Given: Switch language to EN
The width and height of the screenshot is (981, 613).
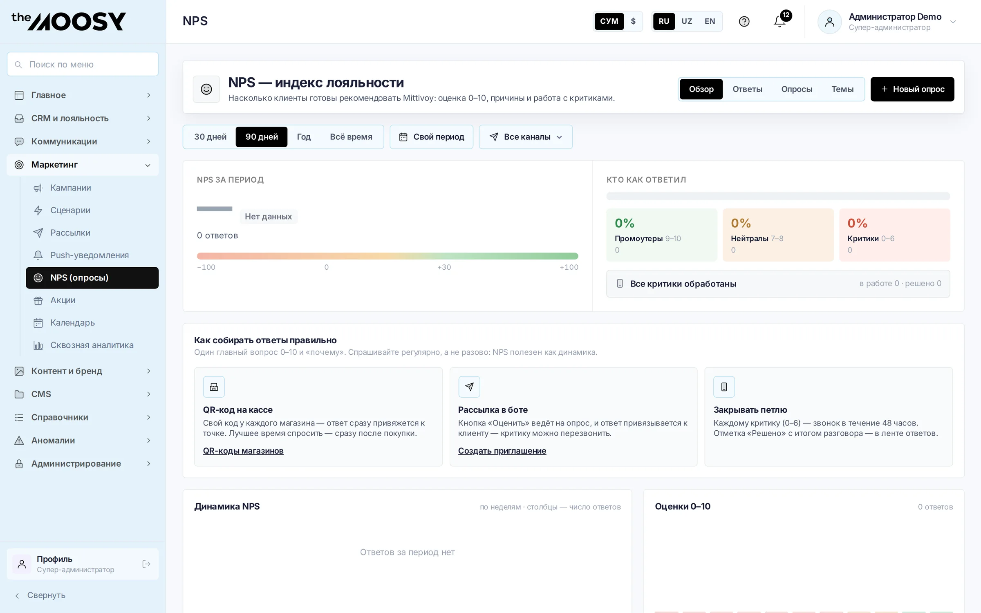Looking at the screenshot, I should [x=710, y=21].
